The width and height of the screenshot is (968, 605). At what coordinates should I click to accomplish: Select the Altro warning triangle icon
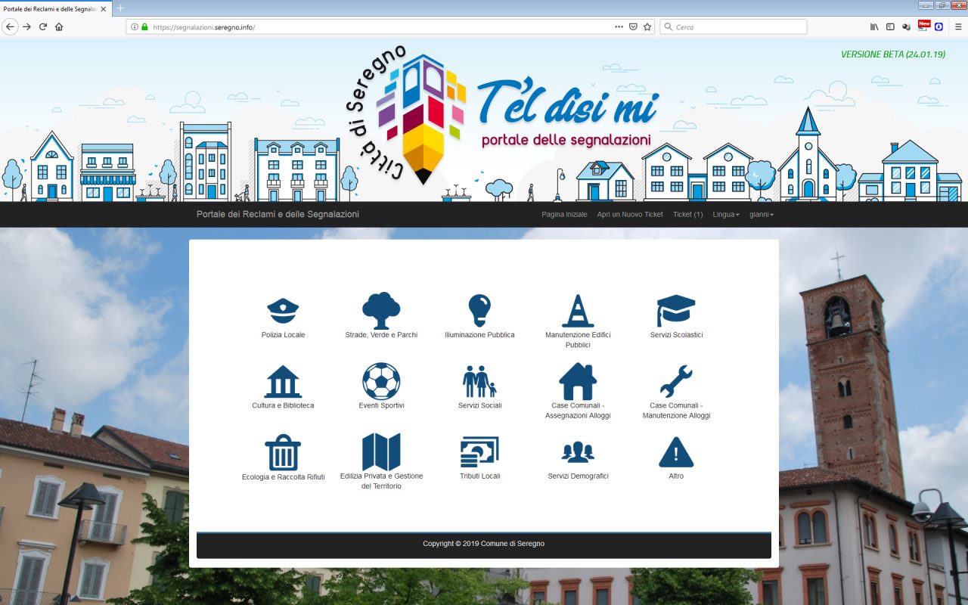676,452
